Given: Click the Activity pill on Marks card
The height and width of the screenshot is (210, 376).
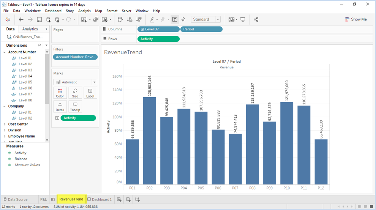Looking at the screenshot, I should pos(78,118).
